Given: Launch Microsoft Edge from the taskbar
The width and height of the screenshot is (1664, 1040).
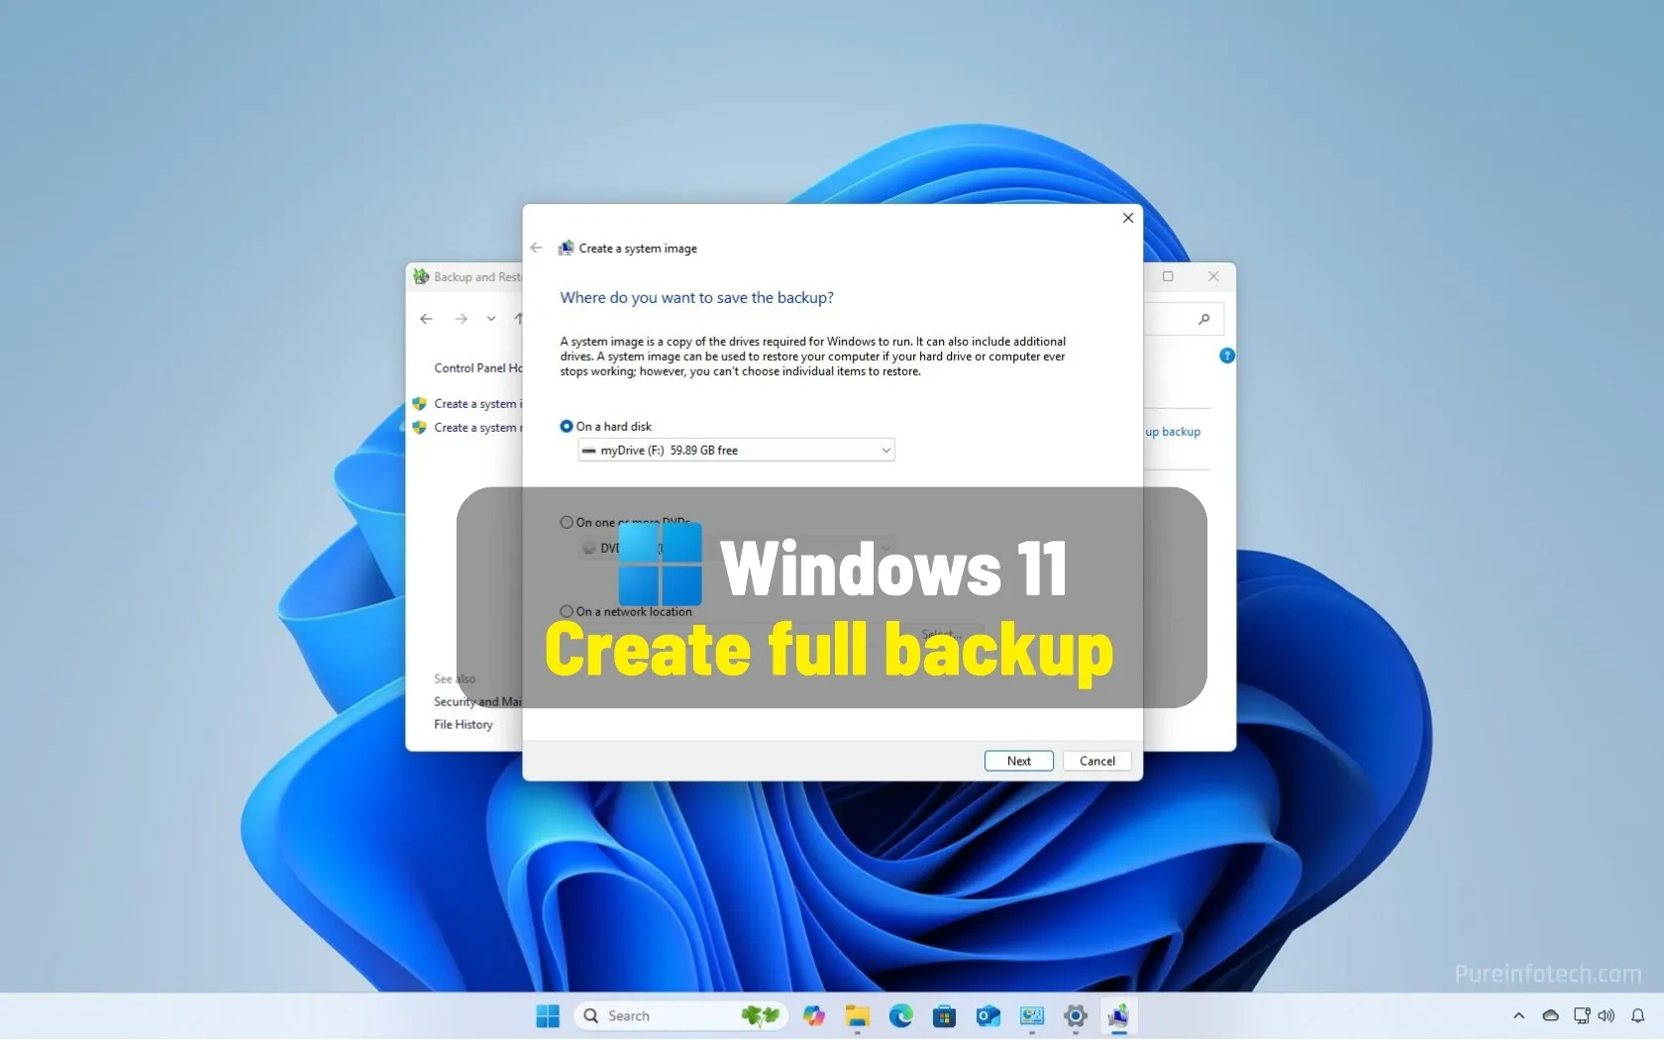Looking at the screenshot, I should (x=900, y=1015).
